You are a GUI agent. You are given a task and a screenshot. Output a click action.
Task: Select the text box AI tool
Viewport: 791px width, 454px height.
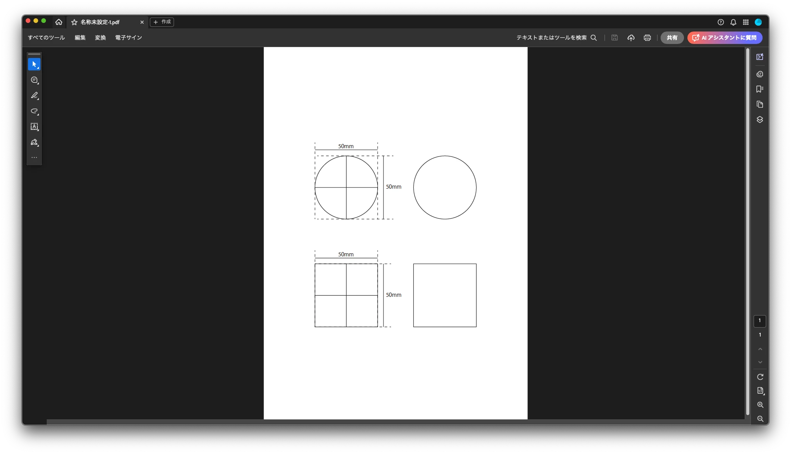click(x=34, y=127)
